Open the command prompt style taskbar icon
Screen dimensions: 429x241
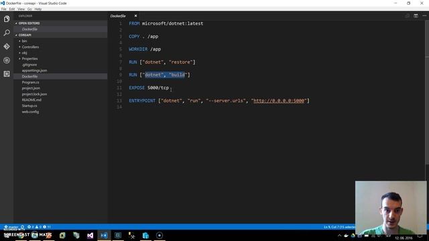[x=118, y=235]
